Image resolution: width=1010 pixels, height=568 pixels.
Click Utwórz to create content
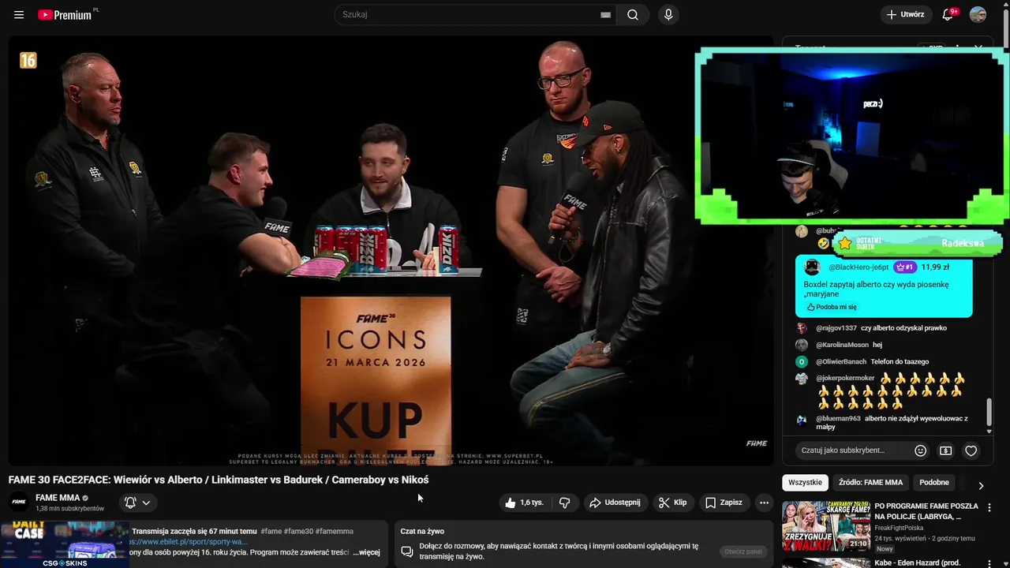pos(905,14)
